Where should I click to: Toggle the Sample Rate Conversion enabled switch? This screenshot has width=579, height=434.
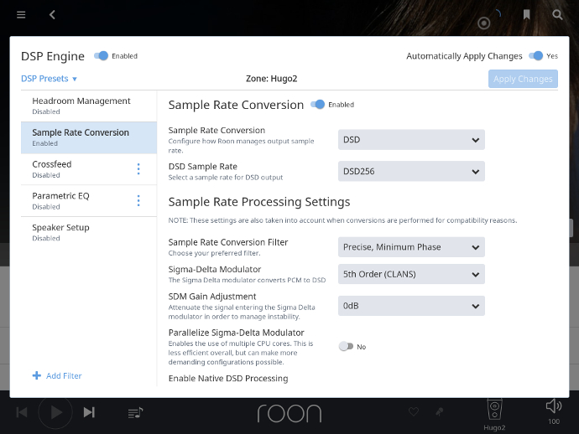(x=317, y=105)
